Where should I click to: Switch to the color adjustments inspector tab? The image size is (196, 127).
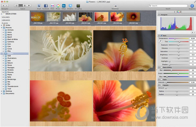pos(179,12)
